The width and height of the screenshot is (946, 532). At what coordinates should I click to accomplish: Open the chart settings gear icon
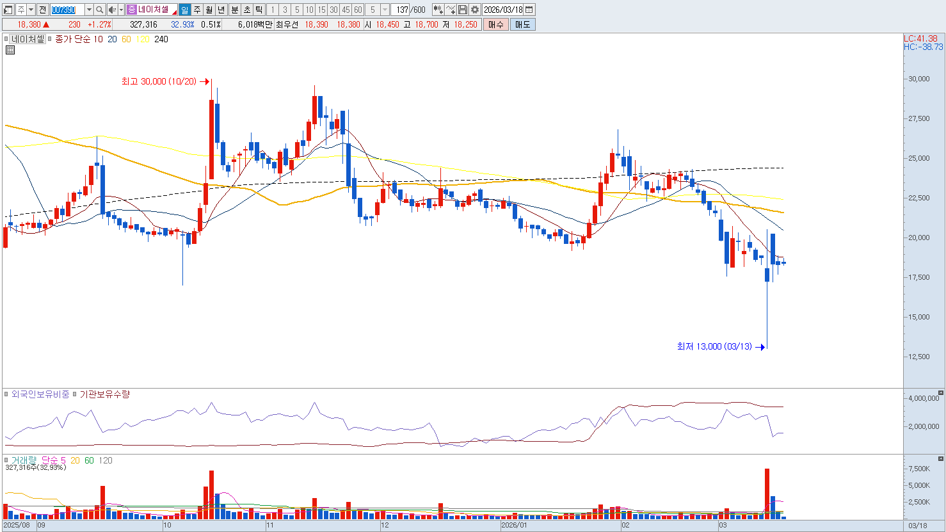click(x=475, y=10)
